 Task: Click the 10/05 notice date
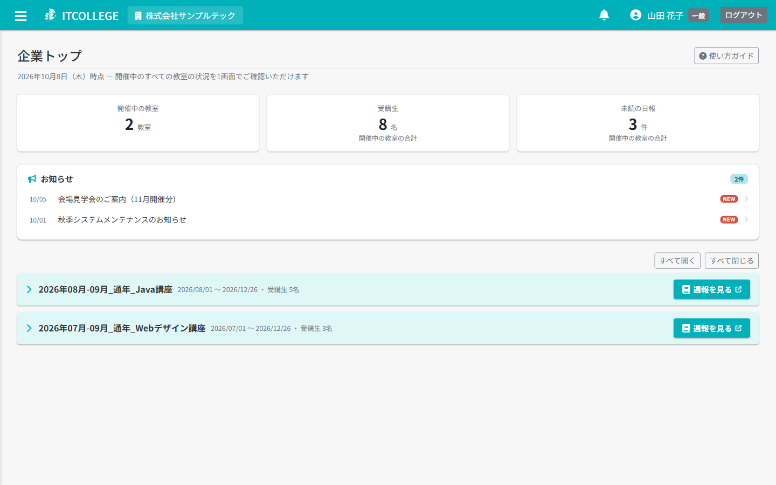click(38, 199)
